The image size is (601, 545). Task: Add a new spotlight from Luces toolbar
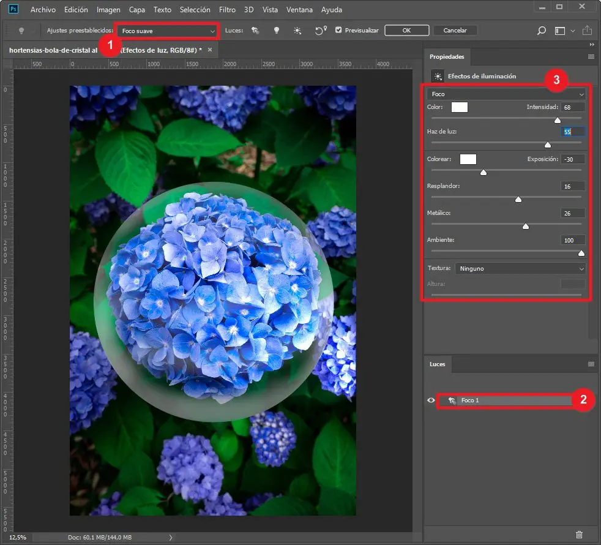[256, 30]
